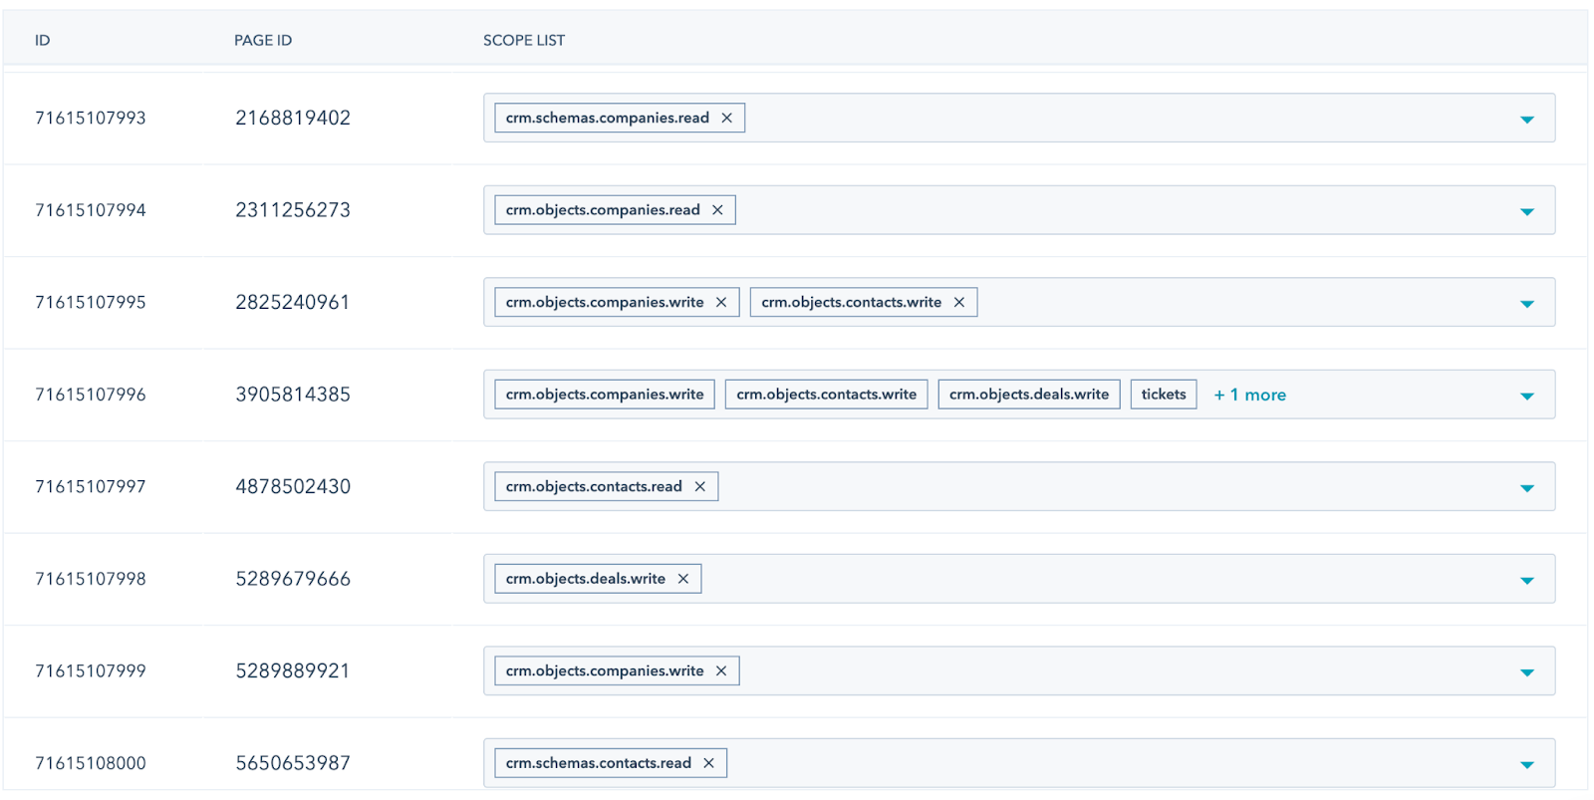Click ID cell 71615107998
This screenshot has width=1594, height=800.
(91, 579)
